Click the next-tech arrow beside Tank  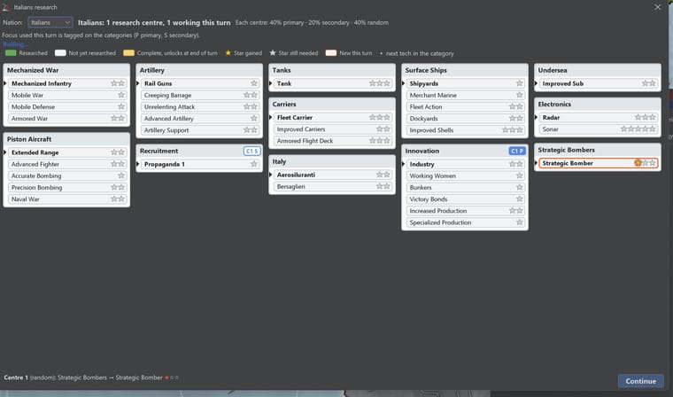[271, 83]
